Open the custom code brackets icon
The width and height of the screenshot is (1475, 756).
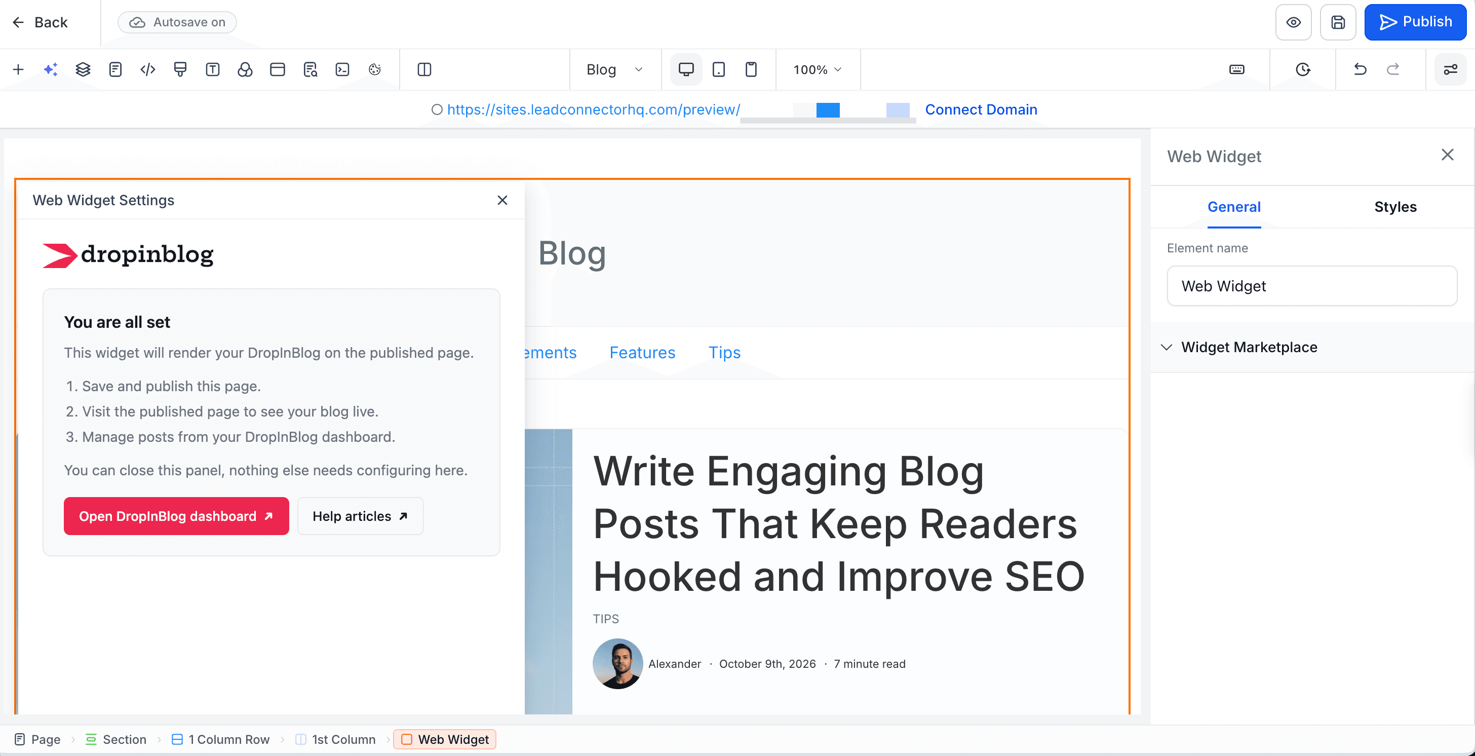pos(148,69)
